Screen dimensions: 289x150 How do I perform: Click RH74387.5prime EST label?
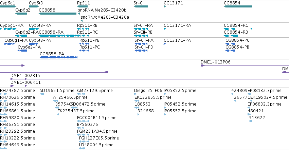(17, 91)
